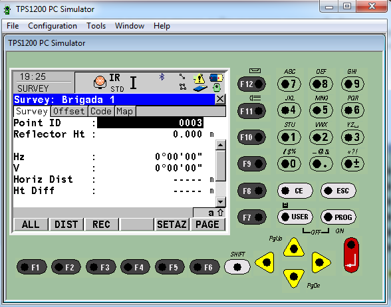Click numeric keypad key 8
Screen dimensions: 391x307
[321, 84]
